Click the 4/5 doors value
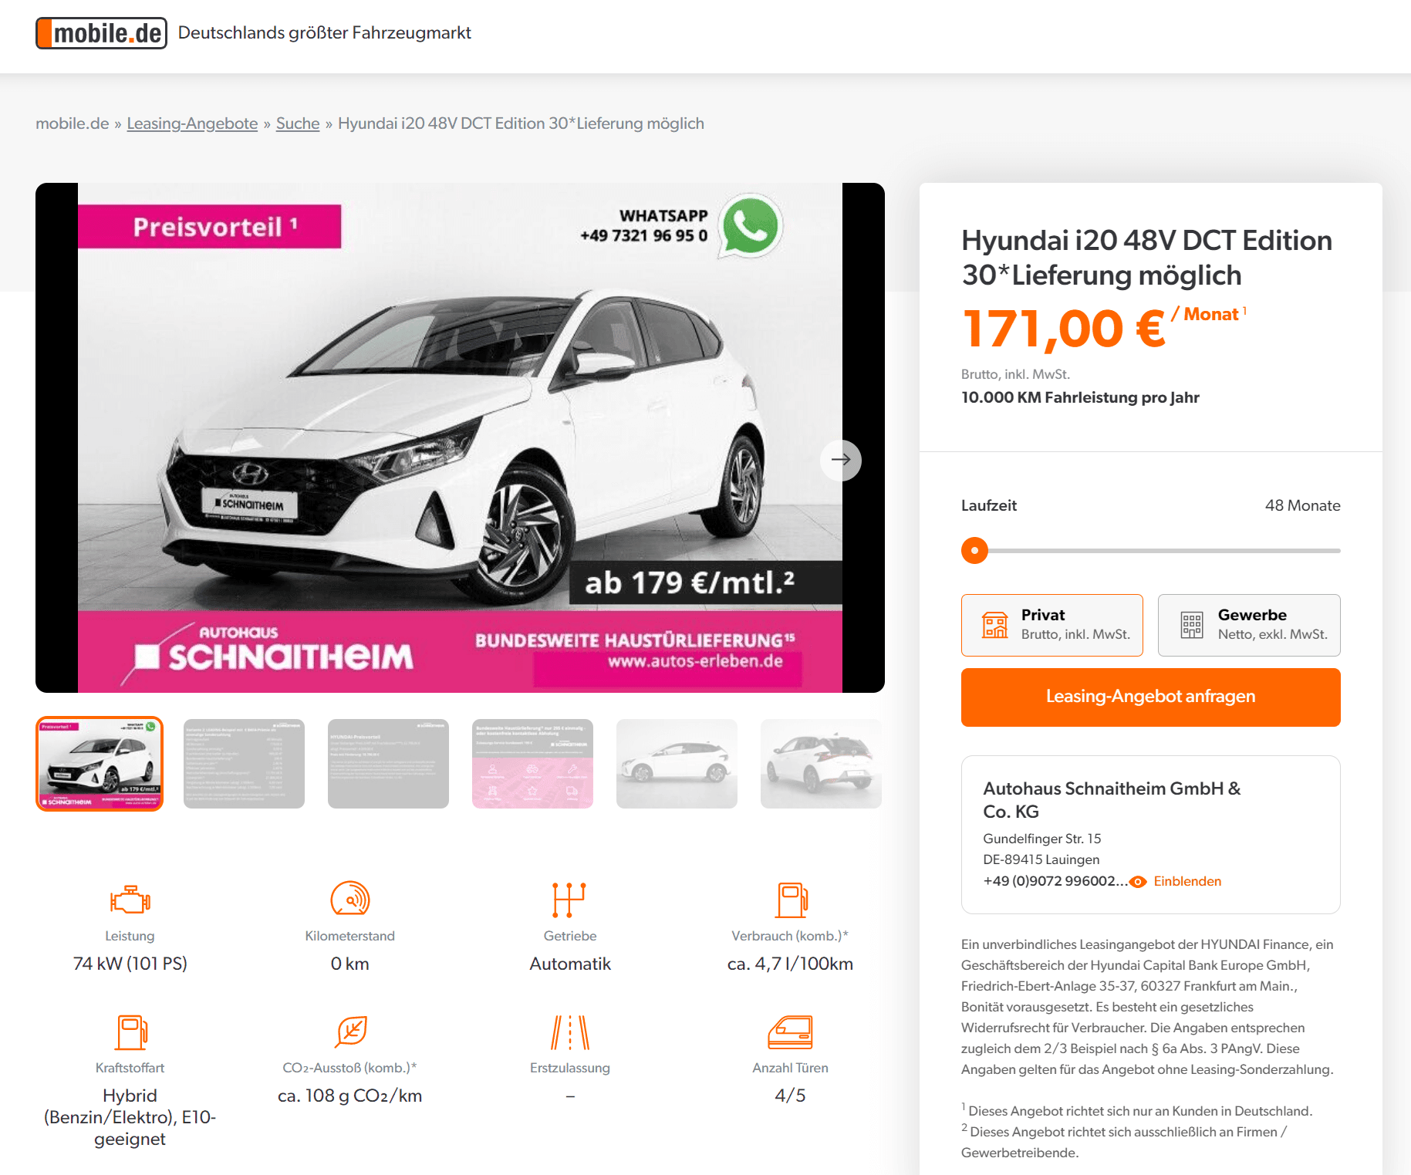 (791, 1096)
